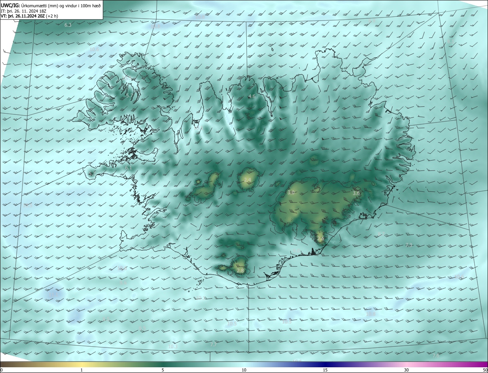Click the '10' tick on the color scale
The width and height of the screenshot is (488, 373).
[244, 370]
